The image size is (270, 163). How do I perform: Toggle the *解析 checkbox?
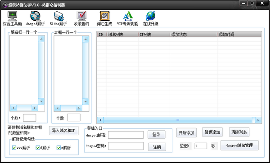[x=58, y=148]
